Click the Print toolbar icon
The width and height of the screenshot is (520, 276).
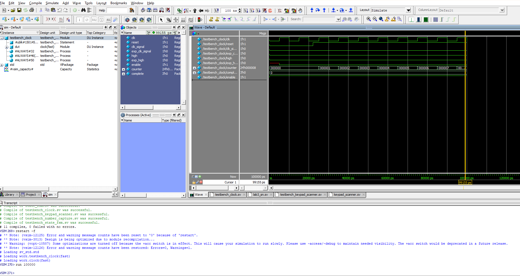click(32, 10)
